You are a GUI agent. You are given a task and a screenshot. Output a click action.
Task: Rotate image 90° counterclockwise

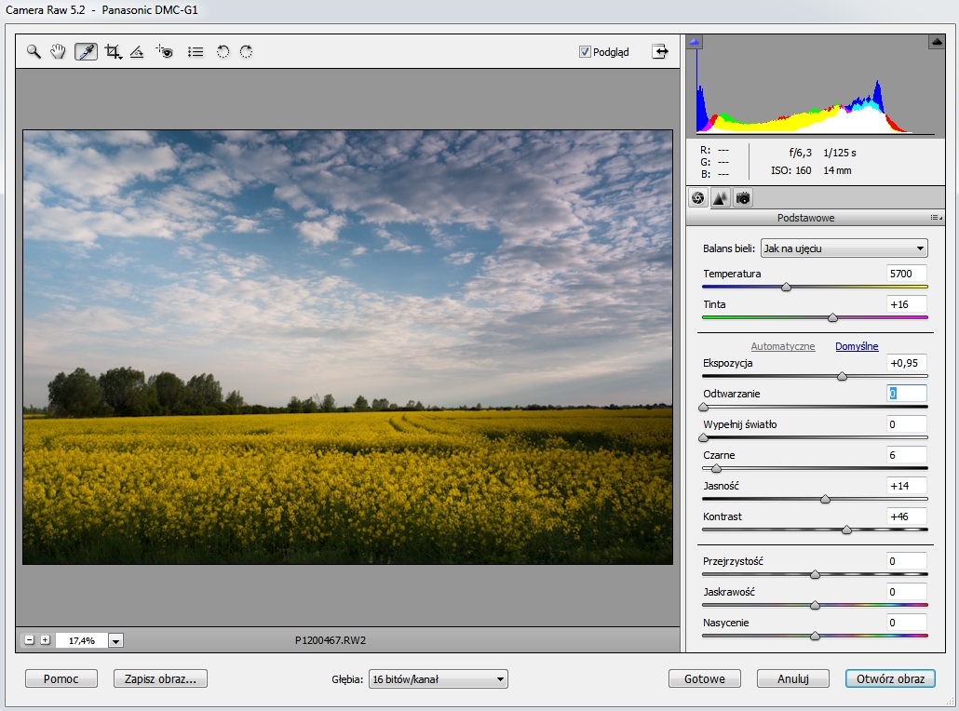[223, 52]
